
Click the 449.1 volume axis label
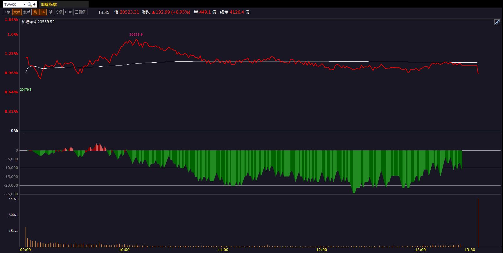[13, 199]
